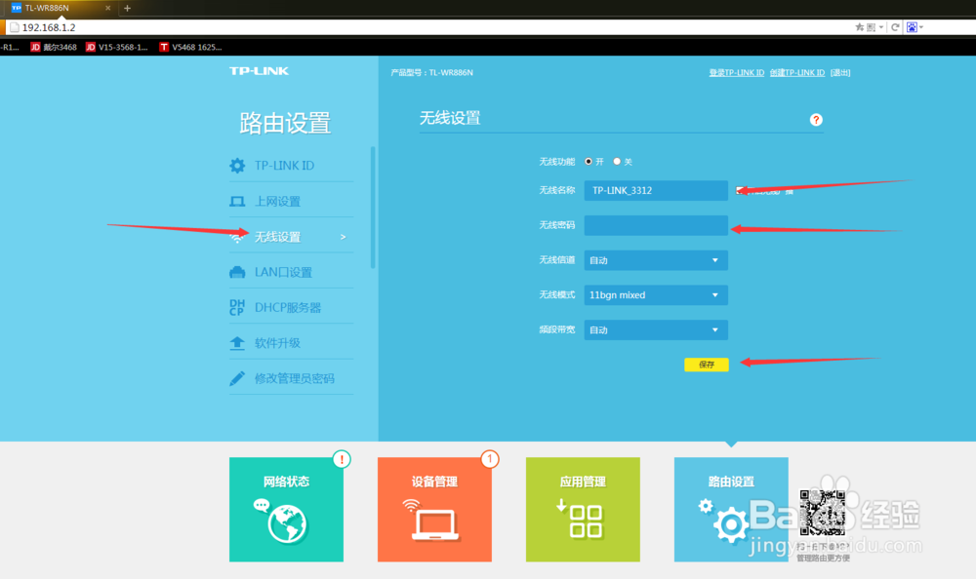This screenshot has width=976, height=579.
Task: Select the TP-LINK ID menu label
Action: (284, 166)
